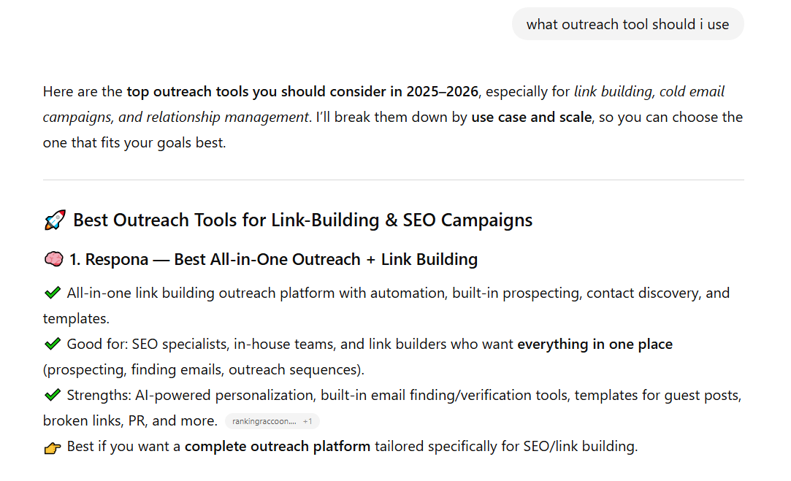791x481 pixels.
Task: Click the '(prospecting, finding emails, outreach sequences)' text
Action: [x=204, y=369]
